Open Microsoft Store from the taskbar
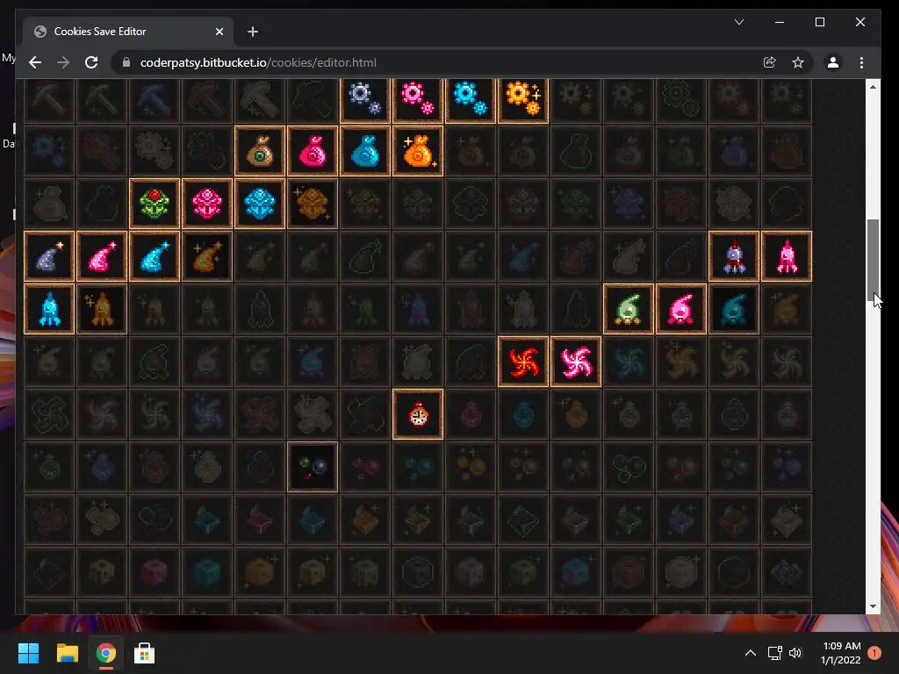This screenshot has height=674, width=899. tap(144, 653)
